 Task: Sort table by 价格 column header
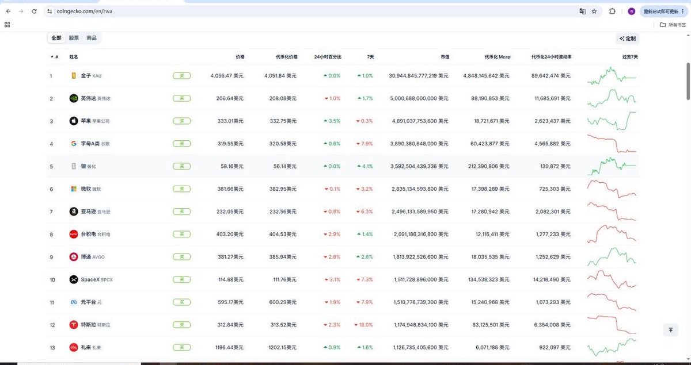tap(240, 57)
